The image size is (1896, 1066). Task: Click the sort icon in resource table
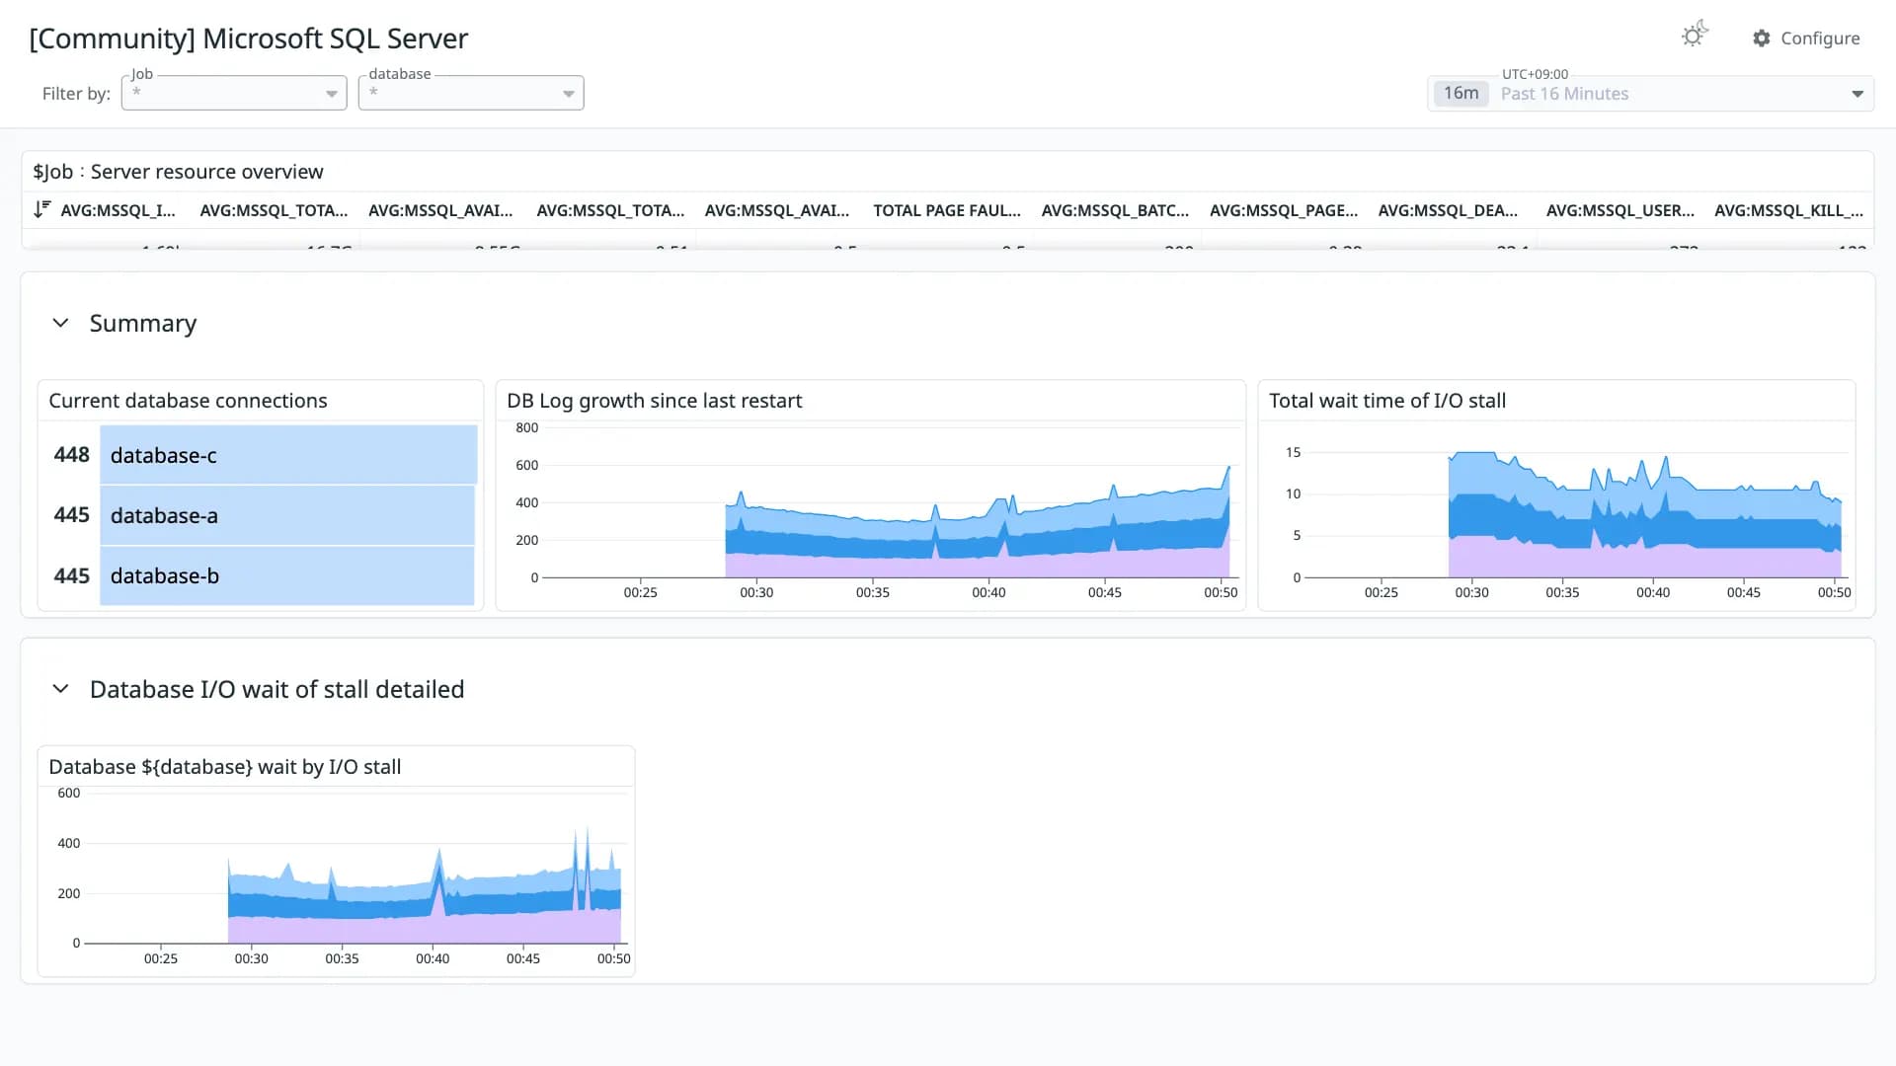[41, 209]
